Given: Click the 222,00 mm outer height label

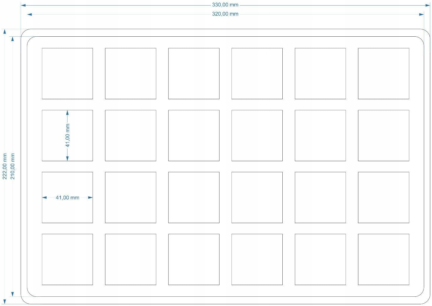Looking at the screenshot, I should tap(5, 166).
